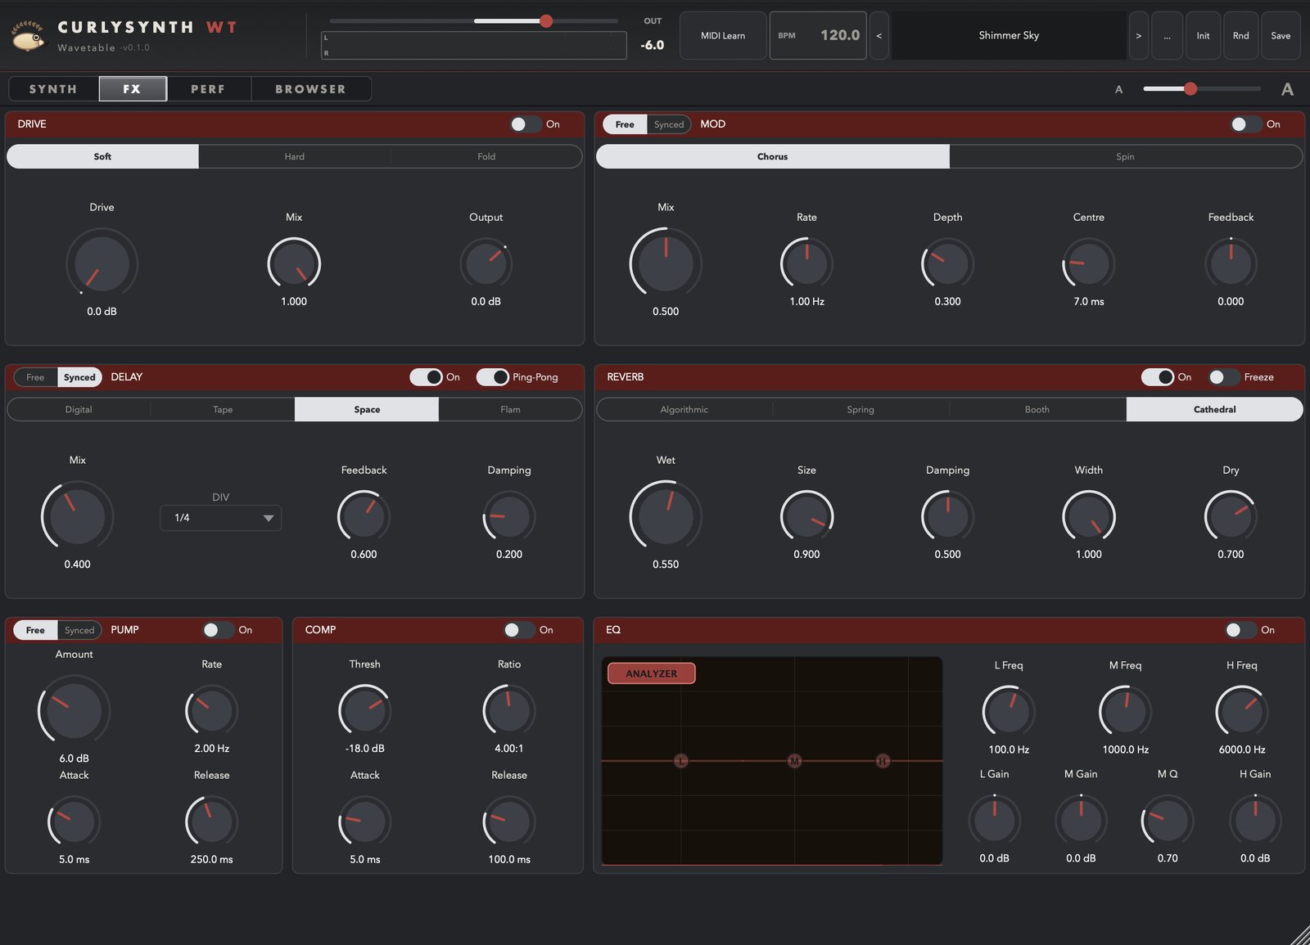The width and height of the screenshot is (1310, 945).
Task: Click the Delay Damping knob
Action: [509, 516]
